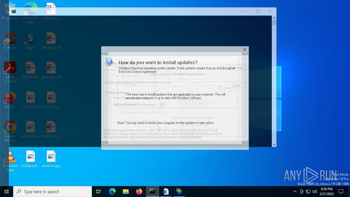The height and width of the screenshot is (197, 350).
Task: Click the website URL field showing rjlsoftware.com
Action: point(179,82)
